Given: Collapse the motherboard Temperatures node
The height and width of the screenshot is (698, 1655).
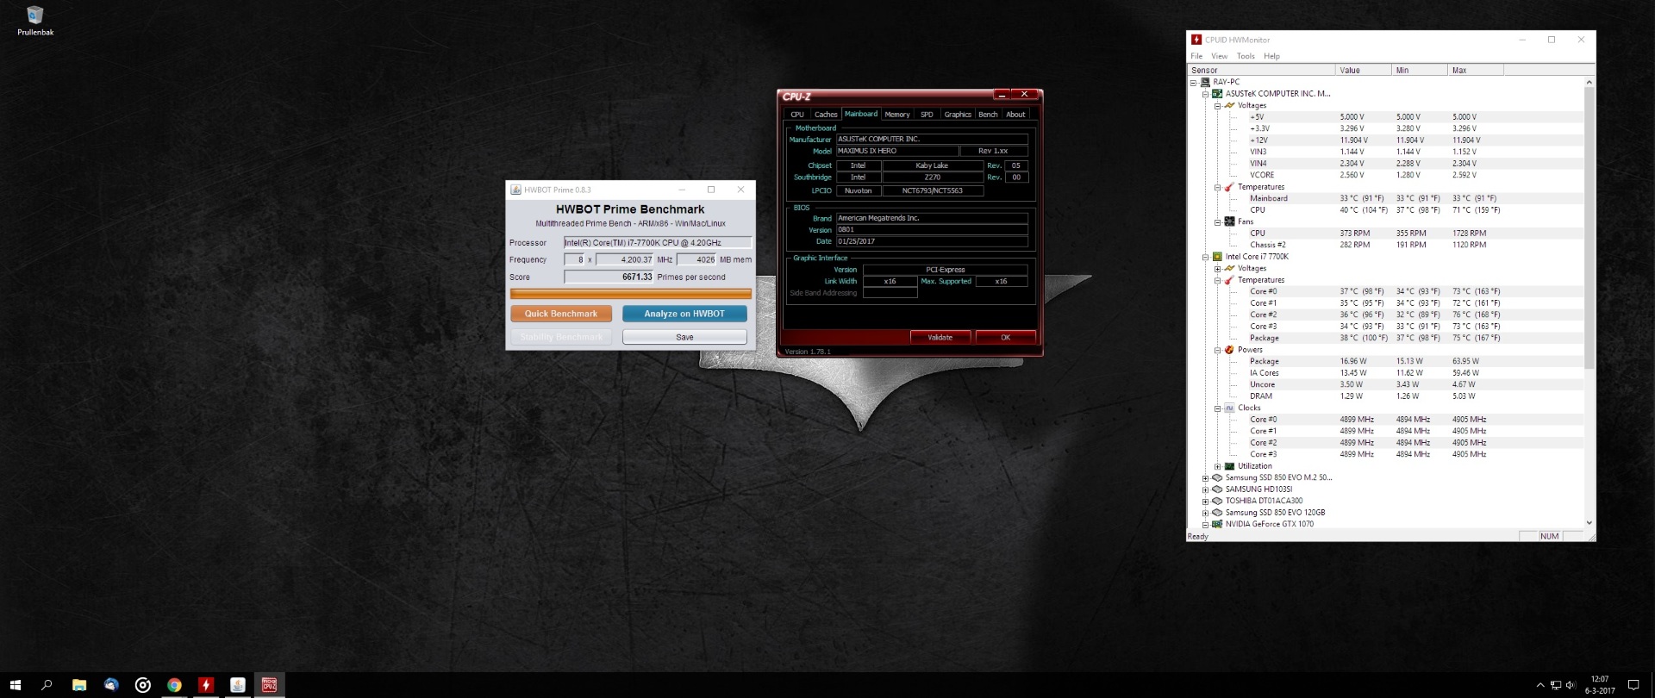Looking at the screenshot, I should point(1217,187).
